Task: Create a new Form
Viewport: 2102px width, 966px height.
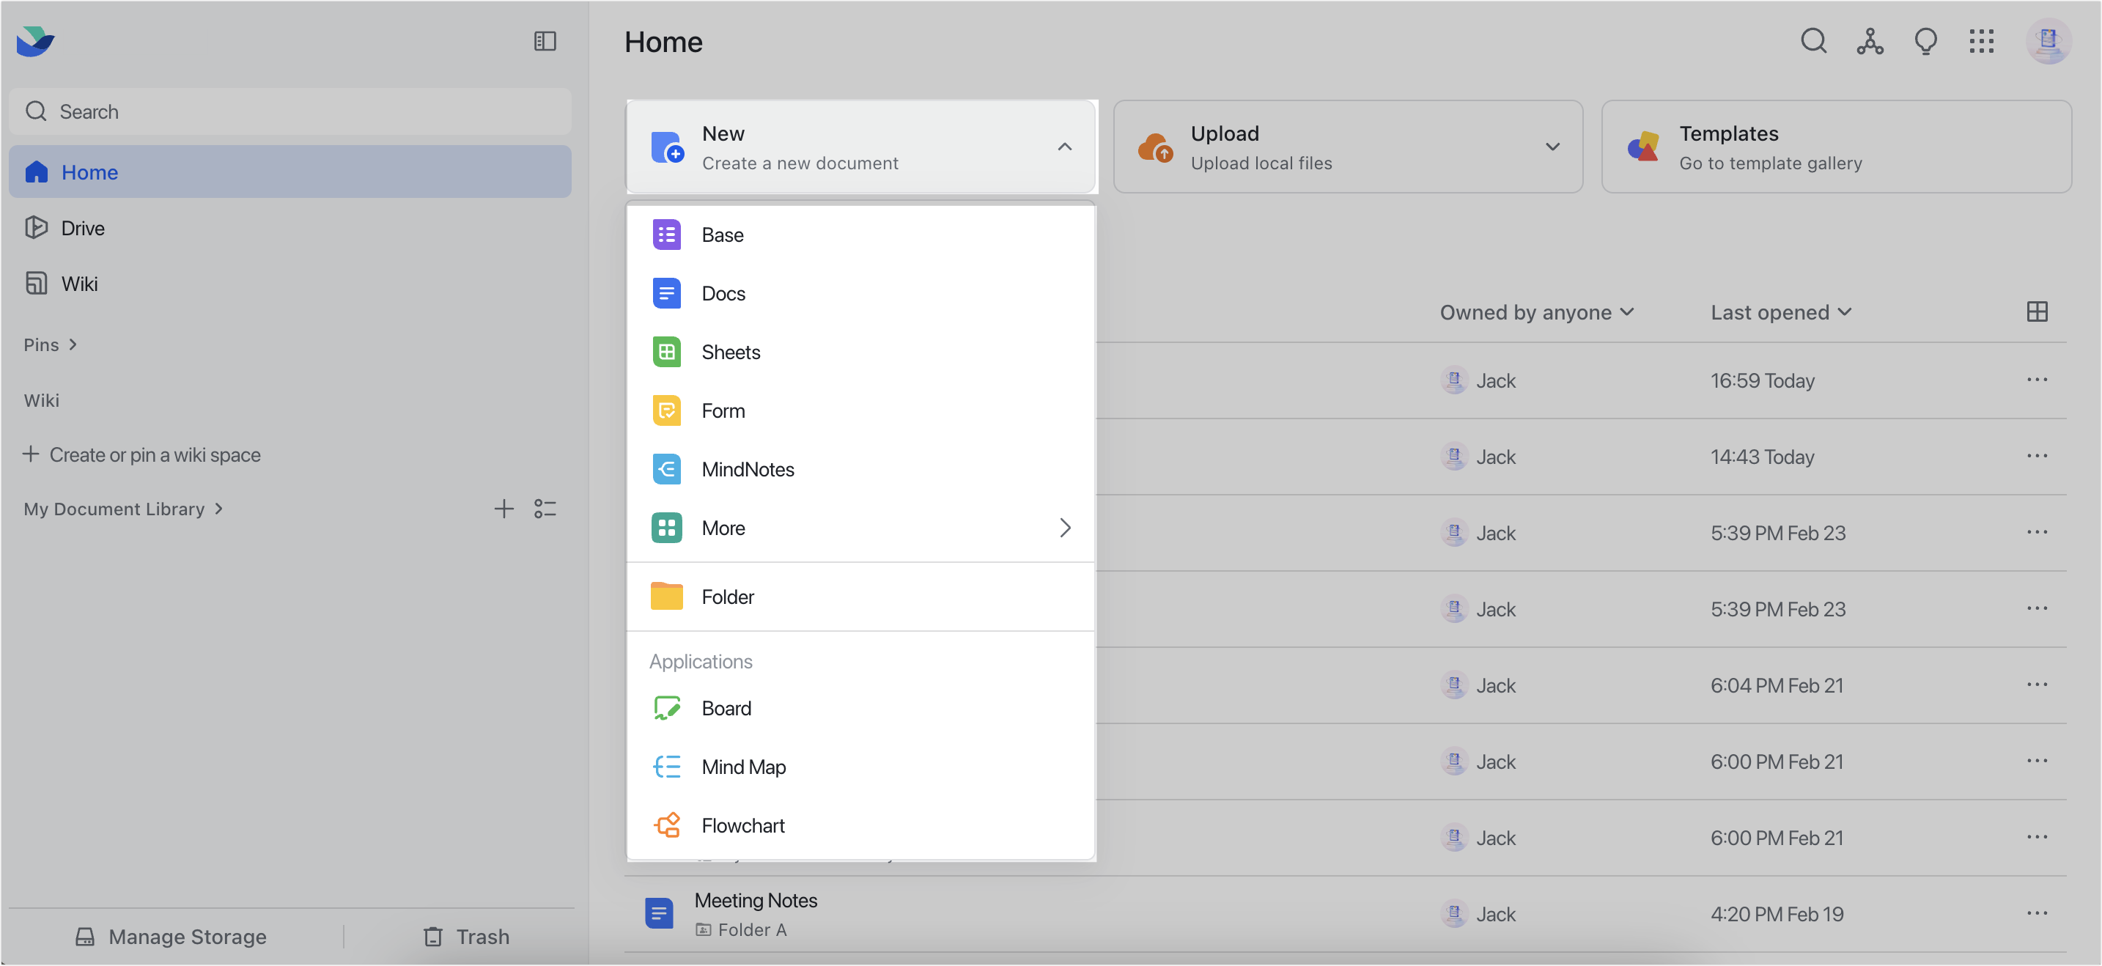Action: [860, 410]
